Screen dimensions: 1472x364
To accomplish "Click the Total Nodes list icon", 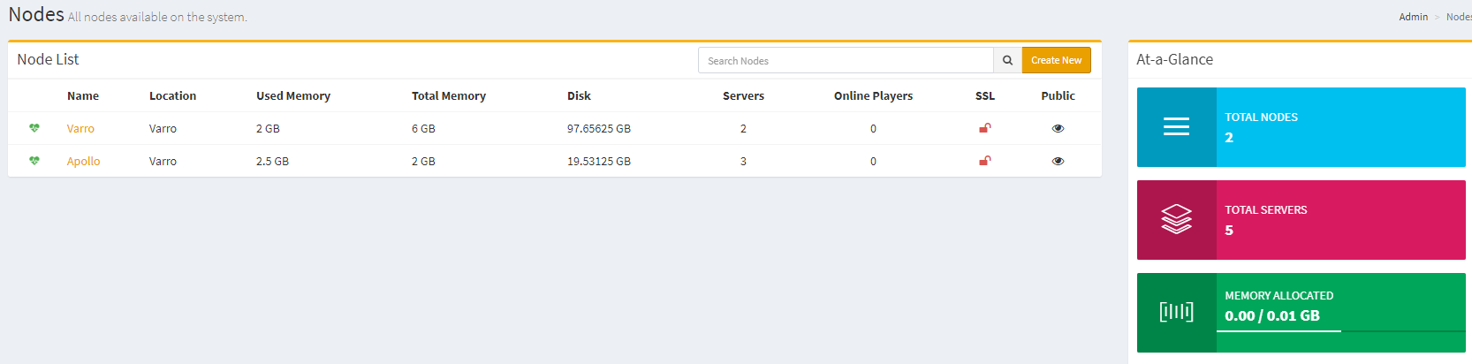I will click(x=1176, y=127).
